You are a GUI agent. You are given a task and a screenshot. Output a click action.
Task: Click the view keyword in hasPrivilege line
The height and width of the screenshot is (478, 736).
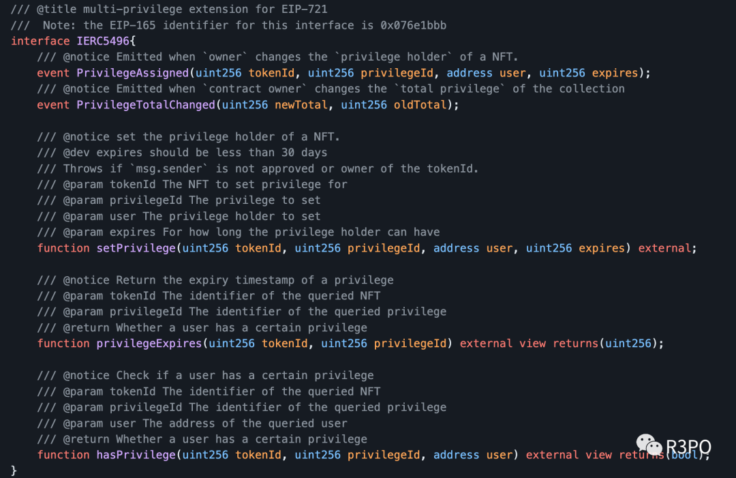[598, 455]
